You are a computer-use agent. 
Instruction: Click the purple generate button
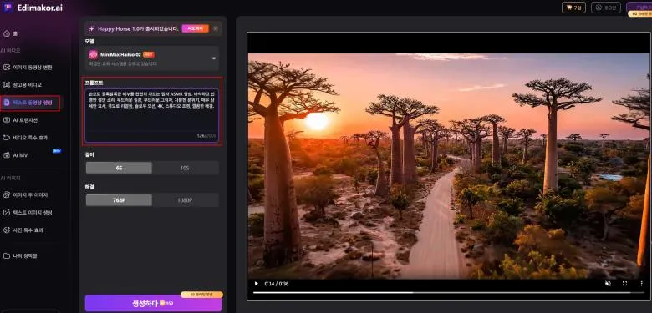153,304
